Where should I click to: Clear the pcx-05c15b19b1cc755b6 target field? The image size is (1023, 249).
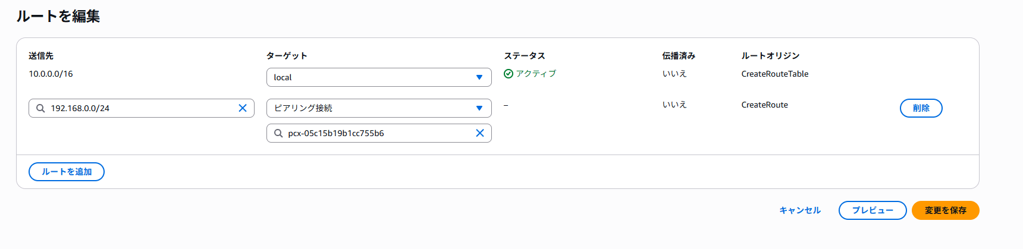point(480,133)
